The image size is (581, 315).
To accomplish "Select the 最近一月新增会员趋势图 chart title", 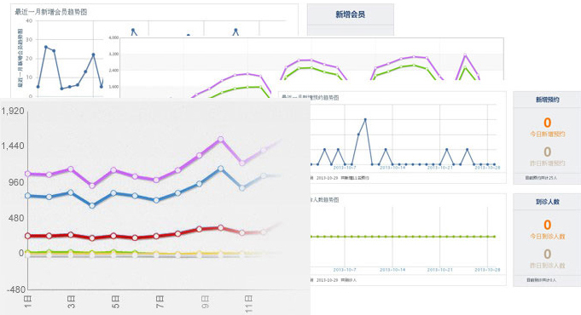I will click(x=51, y=12).
